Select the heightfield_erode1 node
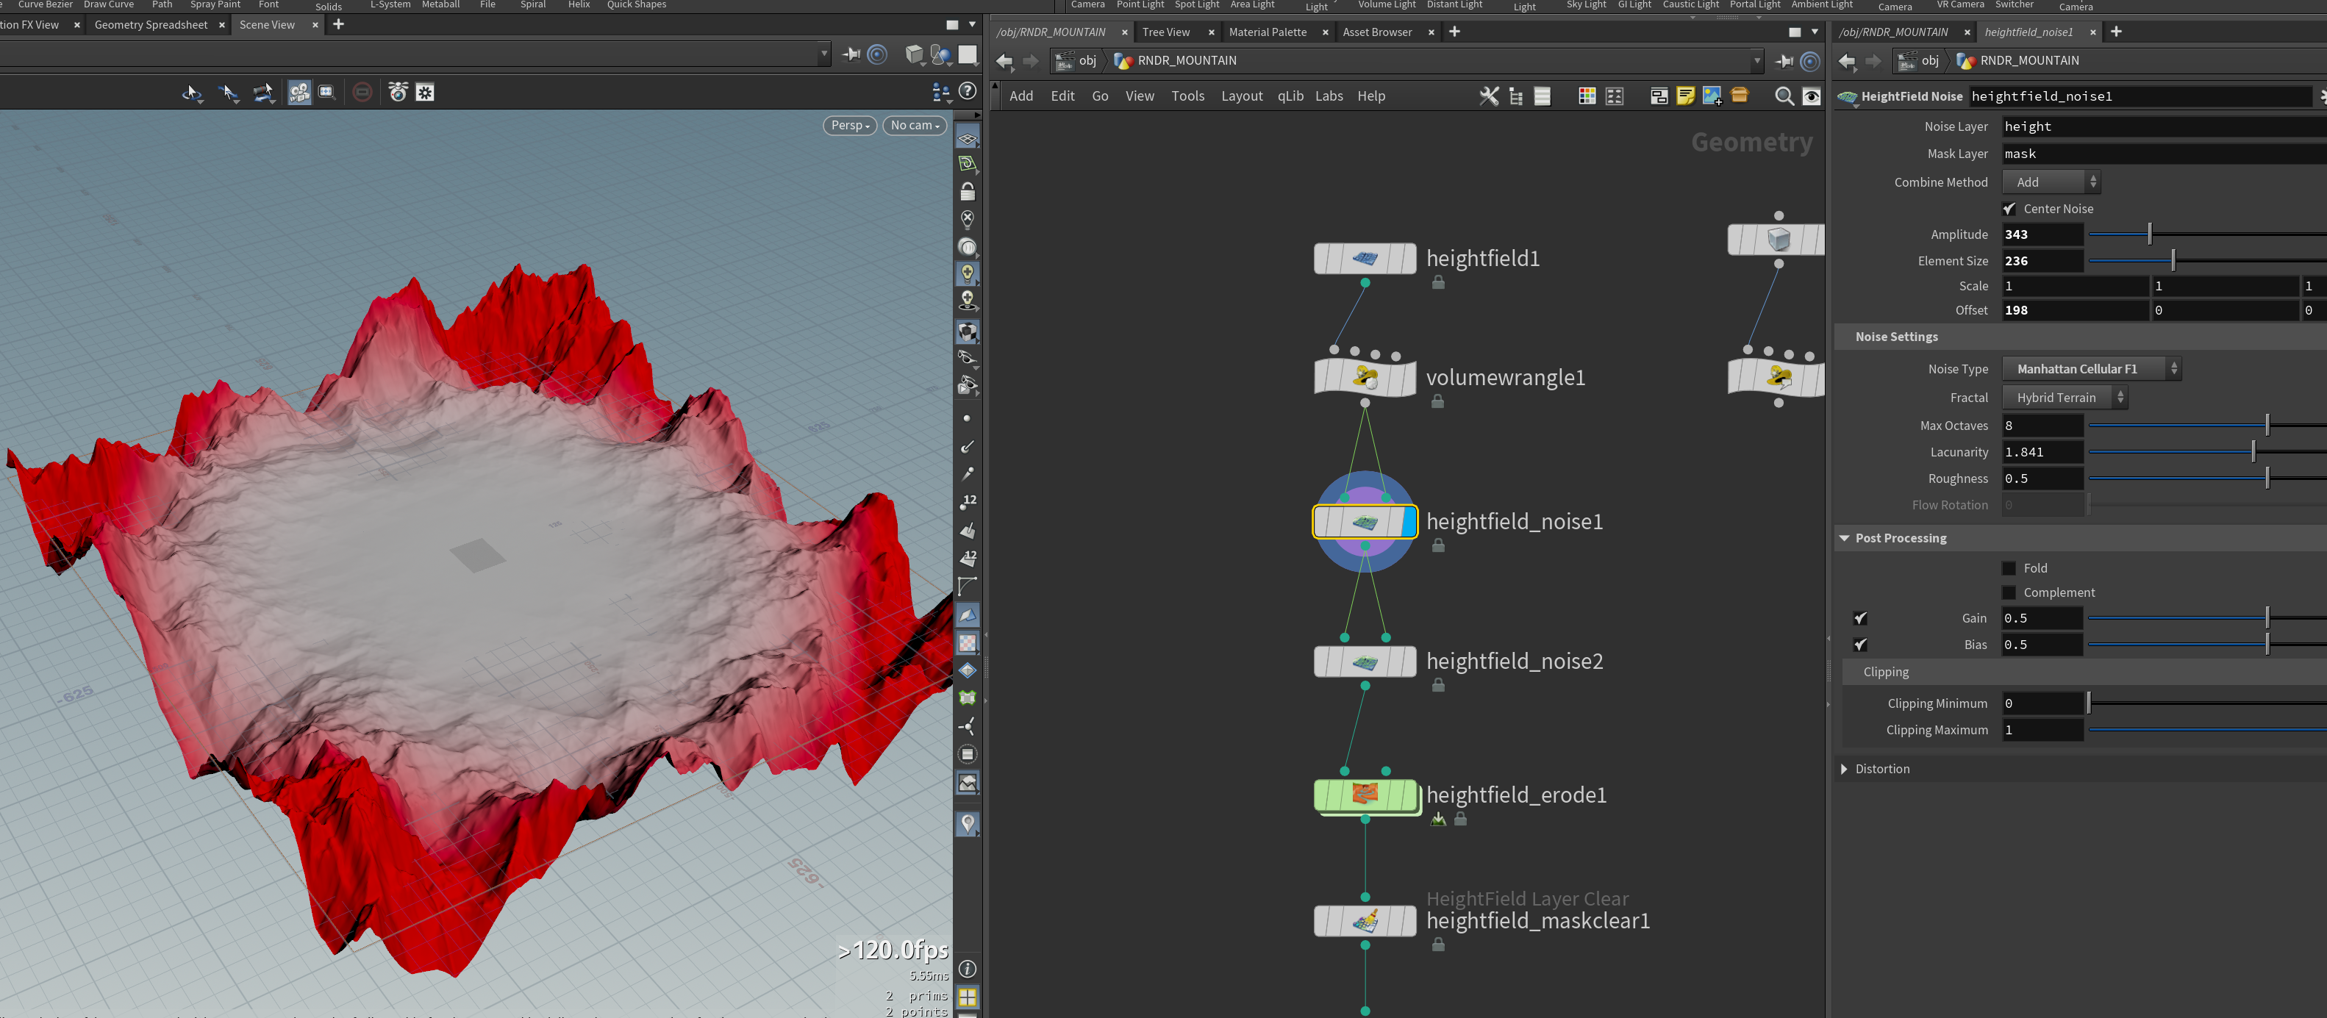Image resolution: width=2327 pixels, height=1018 pixels. click(1365, 795)
